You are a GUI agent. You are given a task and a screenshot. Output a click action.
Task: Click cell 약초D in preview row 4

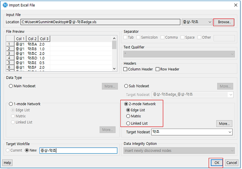point(32,58)
